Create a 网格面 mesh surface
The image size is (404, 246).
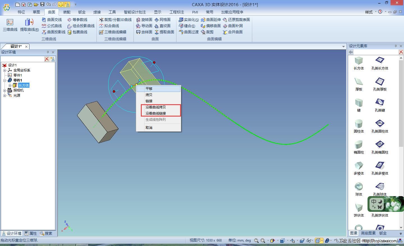pyautogui.click(x=162, y=20)
